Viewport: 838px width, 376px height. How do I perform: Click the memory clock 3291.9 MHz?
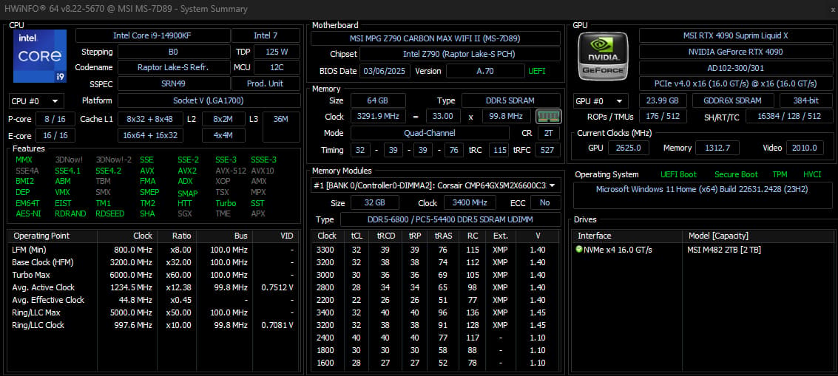(x=378, y=117)
